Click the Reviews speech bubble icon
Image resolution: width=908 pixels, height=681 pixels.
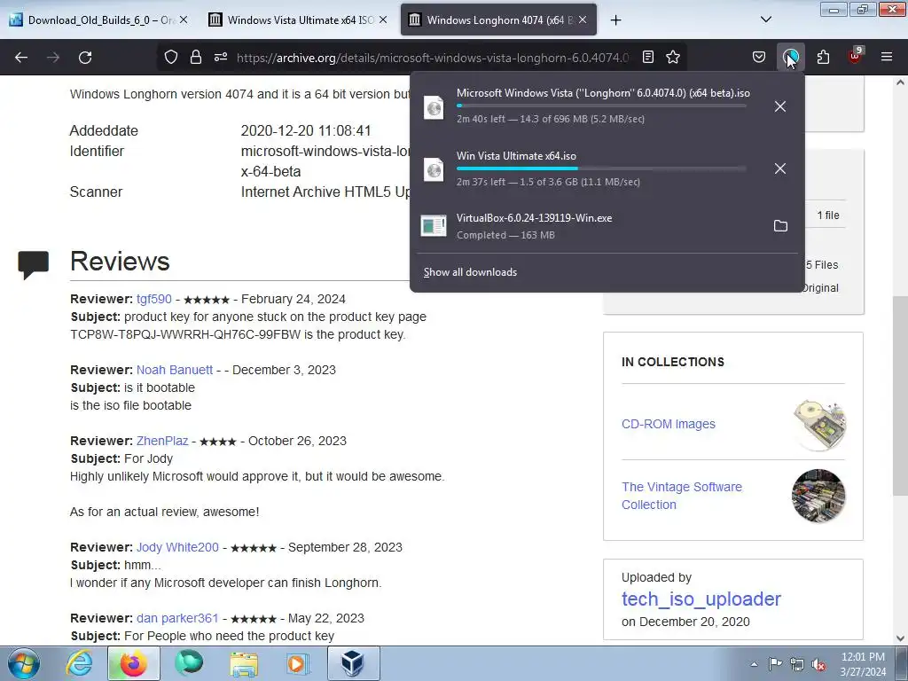point(33,264)
